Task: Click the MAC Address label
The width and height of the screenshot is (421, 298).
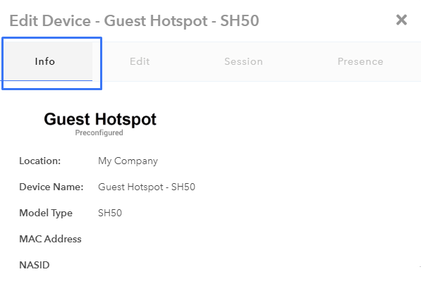Action: (x=50, y=239)
